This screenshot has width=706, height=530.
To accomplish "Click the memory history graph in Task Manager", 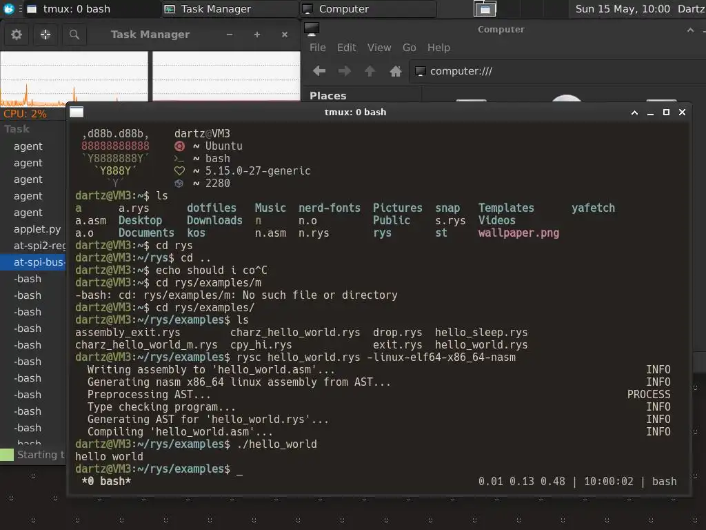I will [x=226, y=76].
